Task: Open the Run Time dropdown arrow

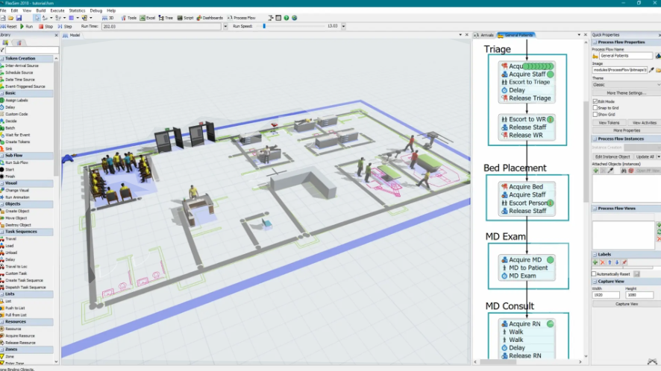Action: click(225, 26)
